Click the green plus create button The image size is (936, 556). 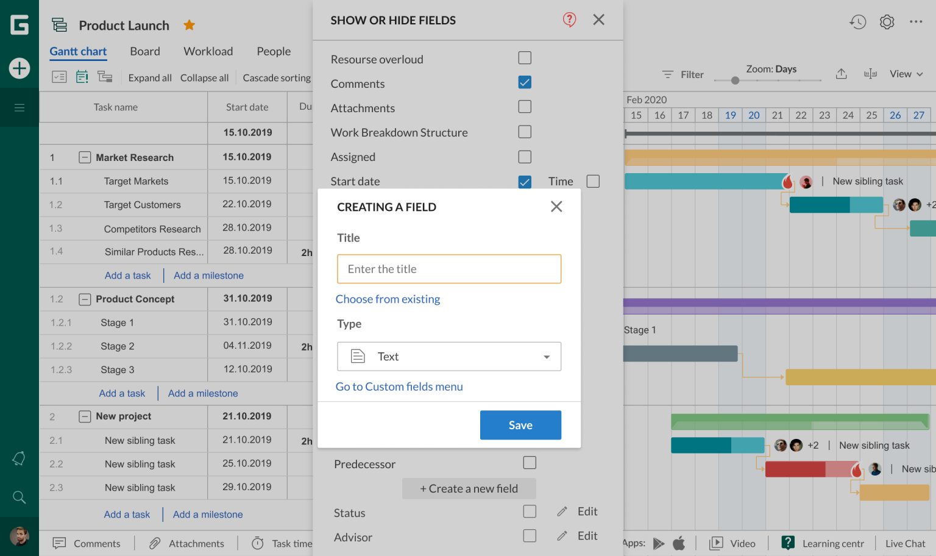click(19, 68)
